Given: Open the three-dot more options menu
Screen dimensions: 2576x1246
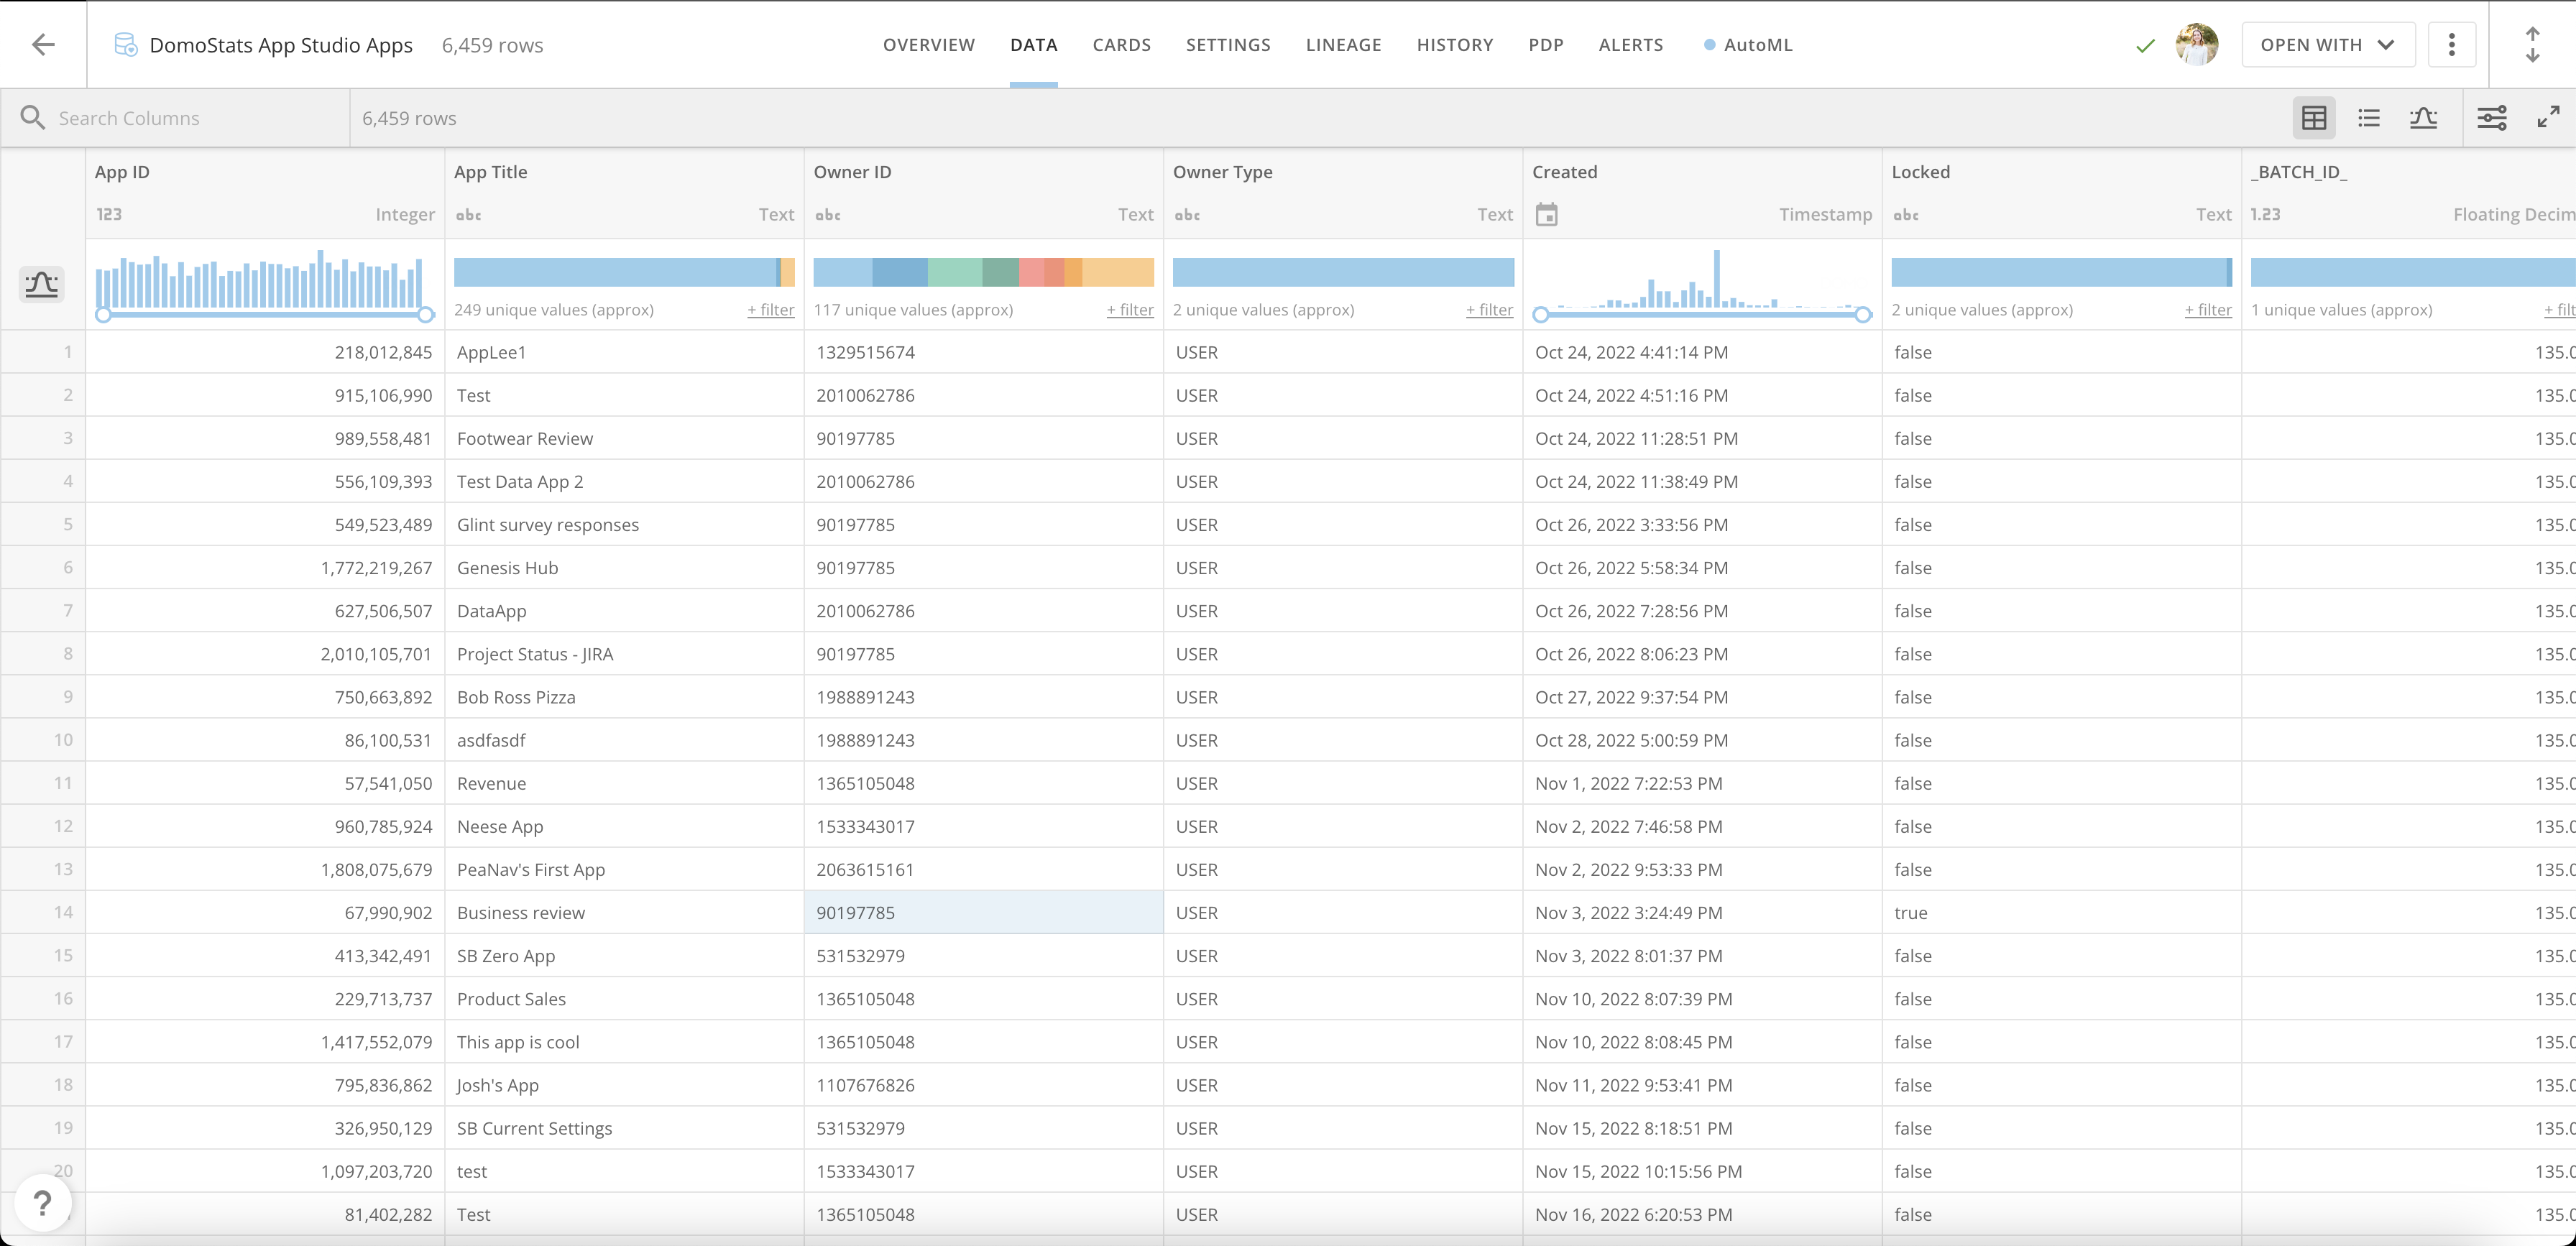Looking at the screenshot, I should click(x=2451, y=45).
